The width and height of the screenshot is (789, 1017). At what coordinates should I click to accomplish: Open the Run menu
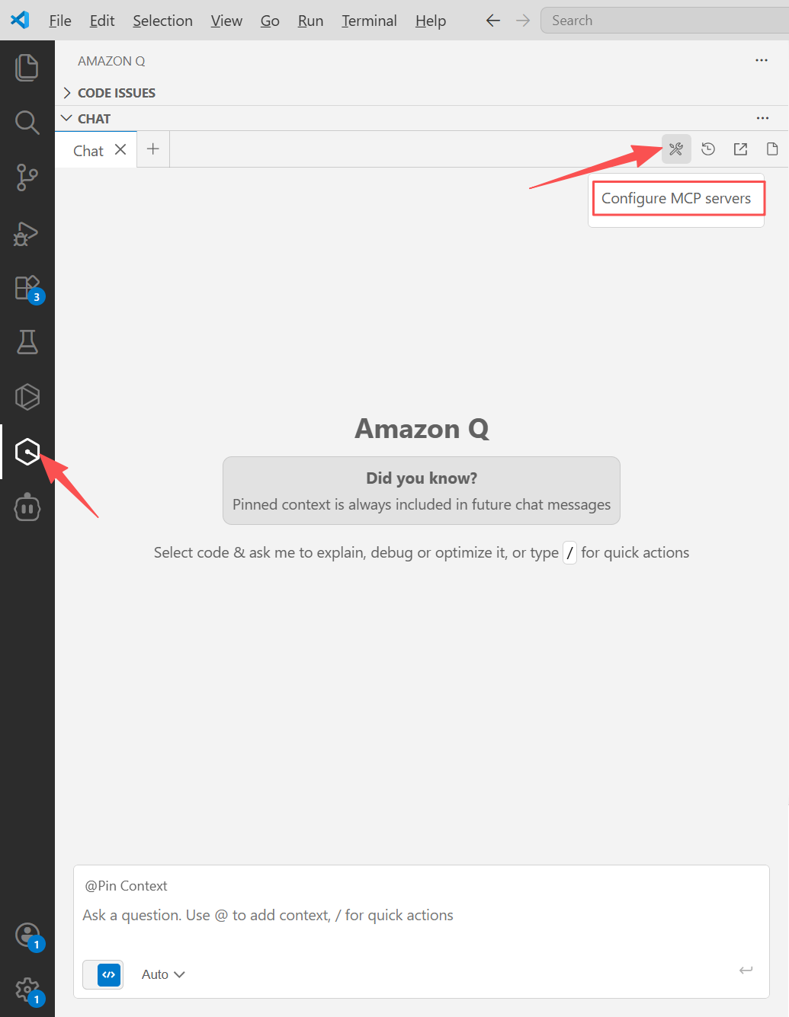pos(310,21)
